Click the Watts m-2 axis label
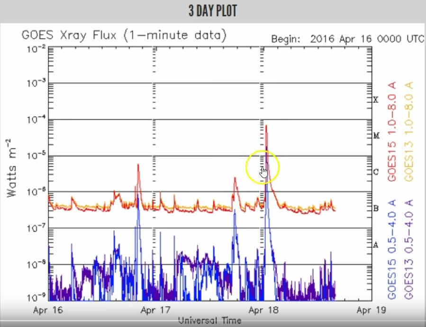This screenshot has width=426, height=327. point(11,168)
